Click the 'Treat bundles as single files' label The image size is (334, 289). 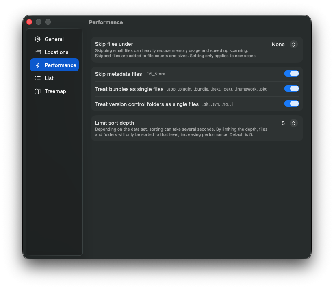(129, 89)
